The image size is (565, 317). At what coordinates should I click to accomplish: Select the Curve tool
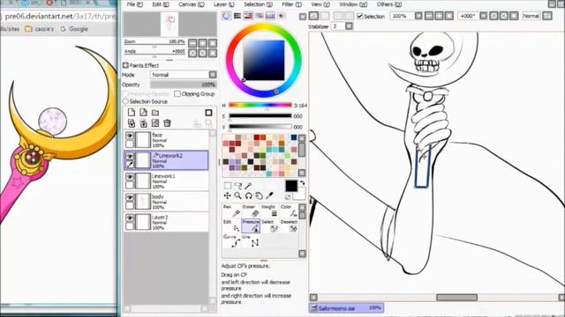[x=232, y=241]
